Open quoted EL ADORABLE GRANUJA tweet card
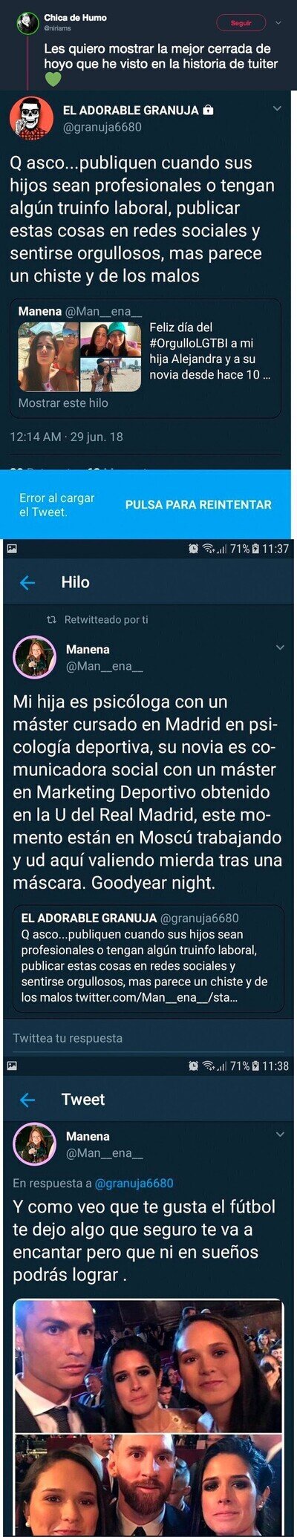The height and width of the screenshot is (1537, 297). coord(148,959)
